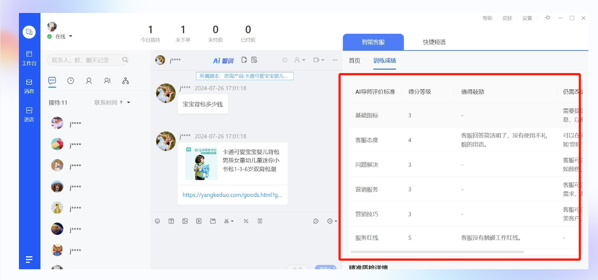
Task: Click the payment request yen icon
Action: (x=260, y=221)
